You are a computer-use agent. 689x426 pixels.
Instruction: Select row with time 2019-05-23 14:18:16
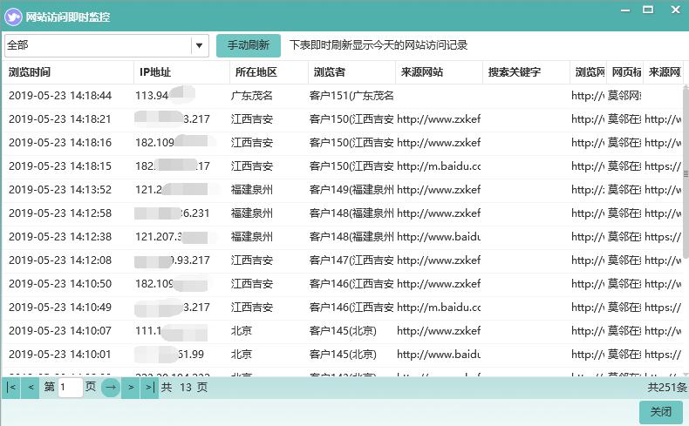click(x=343, y=143)
